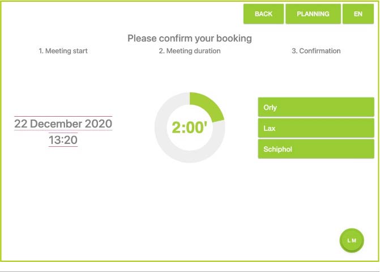Click the 'Please confirm your booking' heading
Viewport: 380px width, 272px height.
[x=190, y=39]
